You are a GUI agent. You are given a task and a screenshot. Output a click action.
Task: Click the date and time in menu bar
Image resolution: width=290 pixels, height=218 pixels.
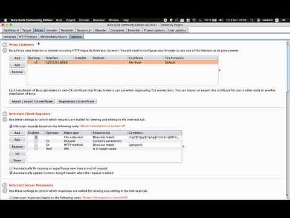pos(236,20)
